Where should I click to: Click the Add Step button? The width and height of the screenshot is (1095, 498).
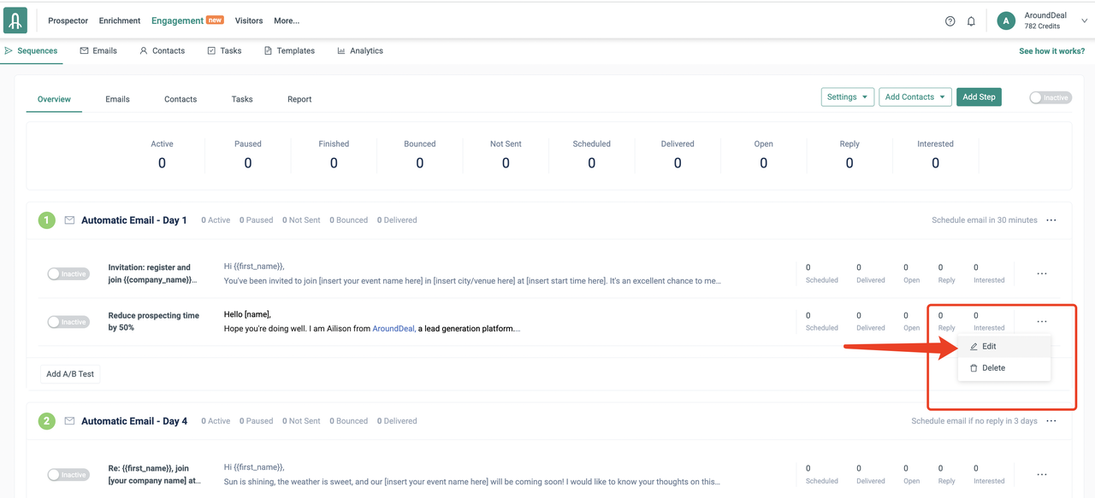pyautogui.click(x=979, y=97)
